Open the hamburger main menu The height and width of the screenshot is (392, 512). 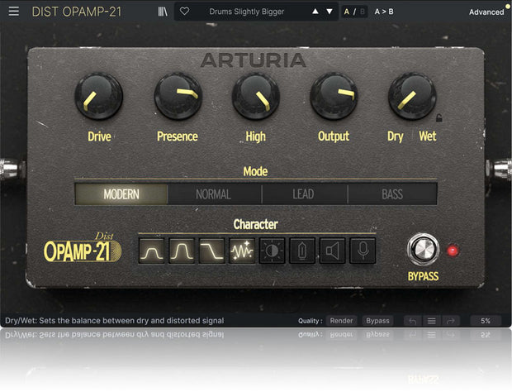click(14, 12)
